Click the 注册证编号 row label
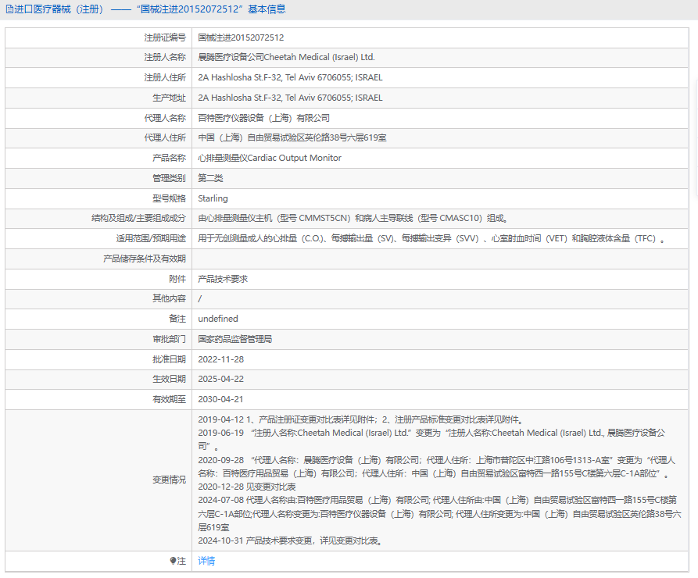Viewport: 698px width, 578px height. [x=165, y=37]
